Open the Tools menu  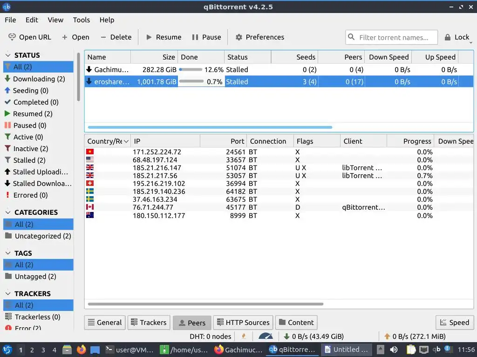click(81, 20)
